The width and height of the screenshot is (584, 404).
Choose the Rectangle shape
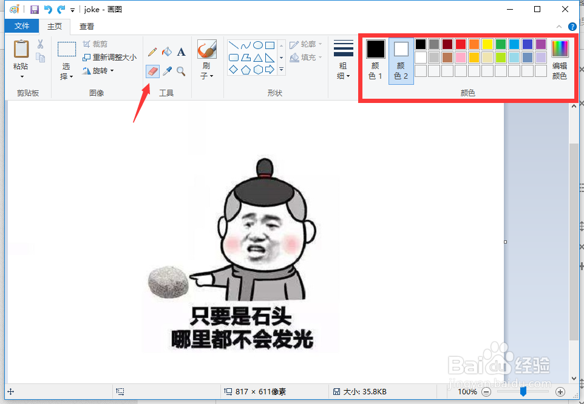pyautogui.click(x=270, y=45)
